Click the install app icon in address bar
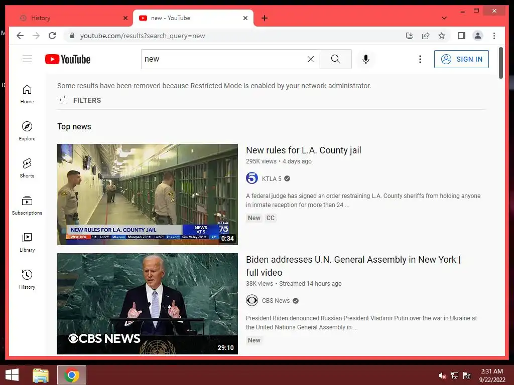Image resolution: width=514 pixels, height=385 pixels. (x=410, y=36)
